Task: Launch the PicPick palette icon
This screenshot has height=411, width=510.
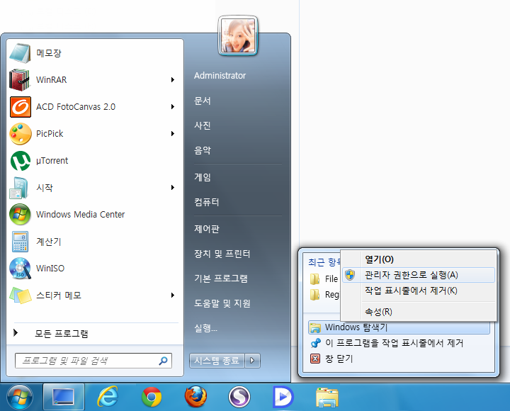Action: point(20,134)
